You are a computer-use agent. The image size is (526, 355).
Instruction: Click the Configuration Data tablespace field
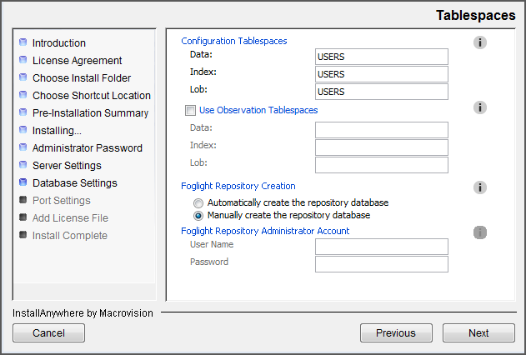point(382,57)
